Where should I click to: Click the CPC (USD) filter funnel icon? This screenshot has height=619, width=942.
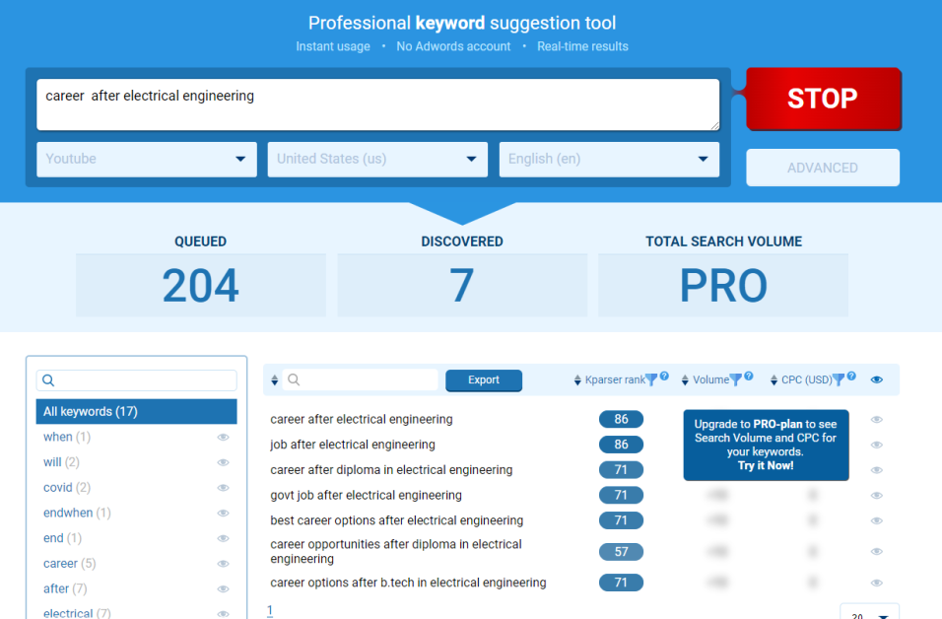[839, 379]
